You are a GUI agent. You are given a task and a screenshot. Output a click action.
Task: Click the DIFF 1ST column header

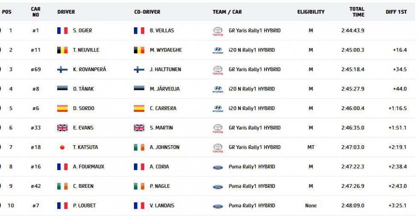(396, 12)
